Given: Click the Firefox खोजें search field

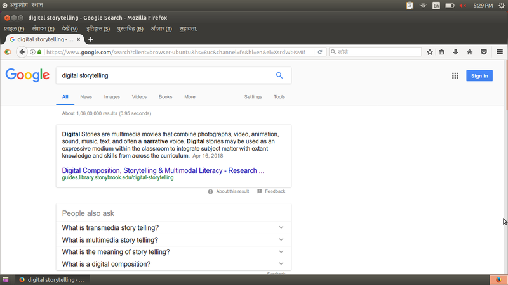Looking at the screenshot, I should [375, 52].
